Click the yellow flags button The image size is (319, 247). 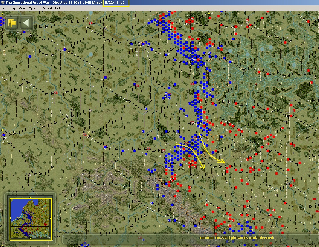(12, 23)
